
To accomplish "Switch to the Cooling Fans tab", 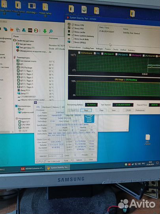I will click(88, 48).
